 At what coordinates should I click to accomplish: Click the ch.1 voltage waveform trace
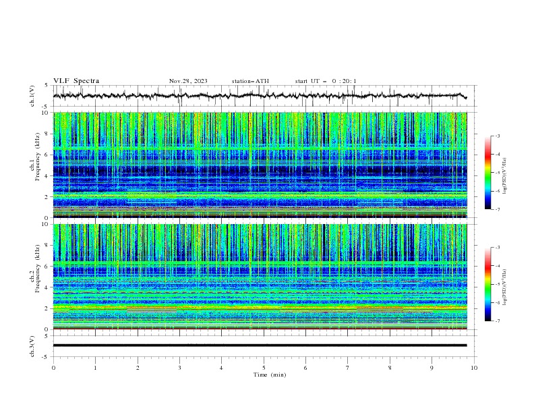(260, 96)
